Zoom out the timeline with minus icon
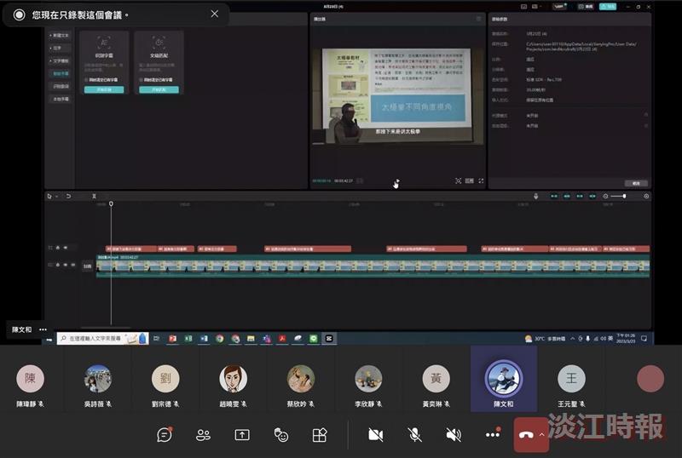Image resolution: width=682 pixels, height=458 pixels. click(x=605, y=197)
